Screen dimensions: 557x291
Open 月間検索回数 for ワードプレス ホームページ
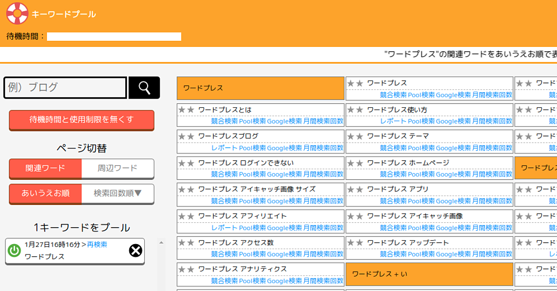[x=492, y=175]
